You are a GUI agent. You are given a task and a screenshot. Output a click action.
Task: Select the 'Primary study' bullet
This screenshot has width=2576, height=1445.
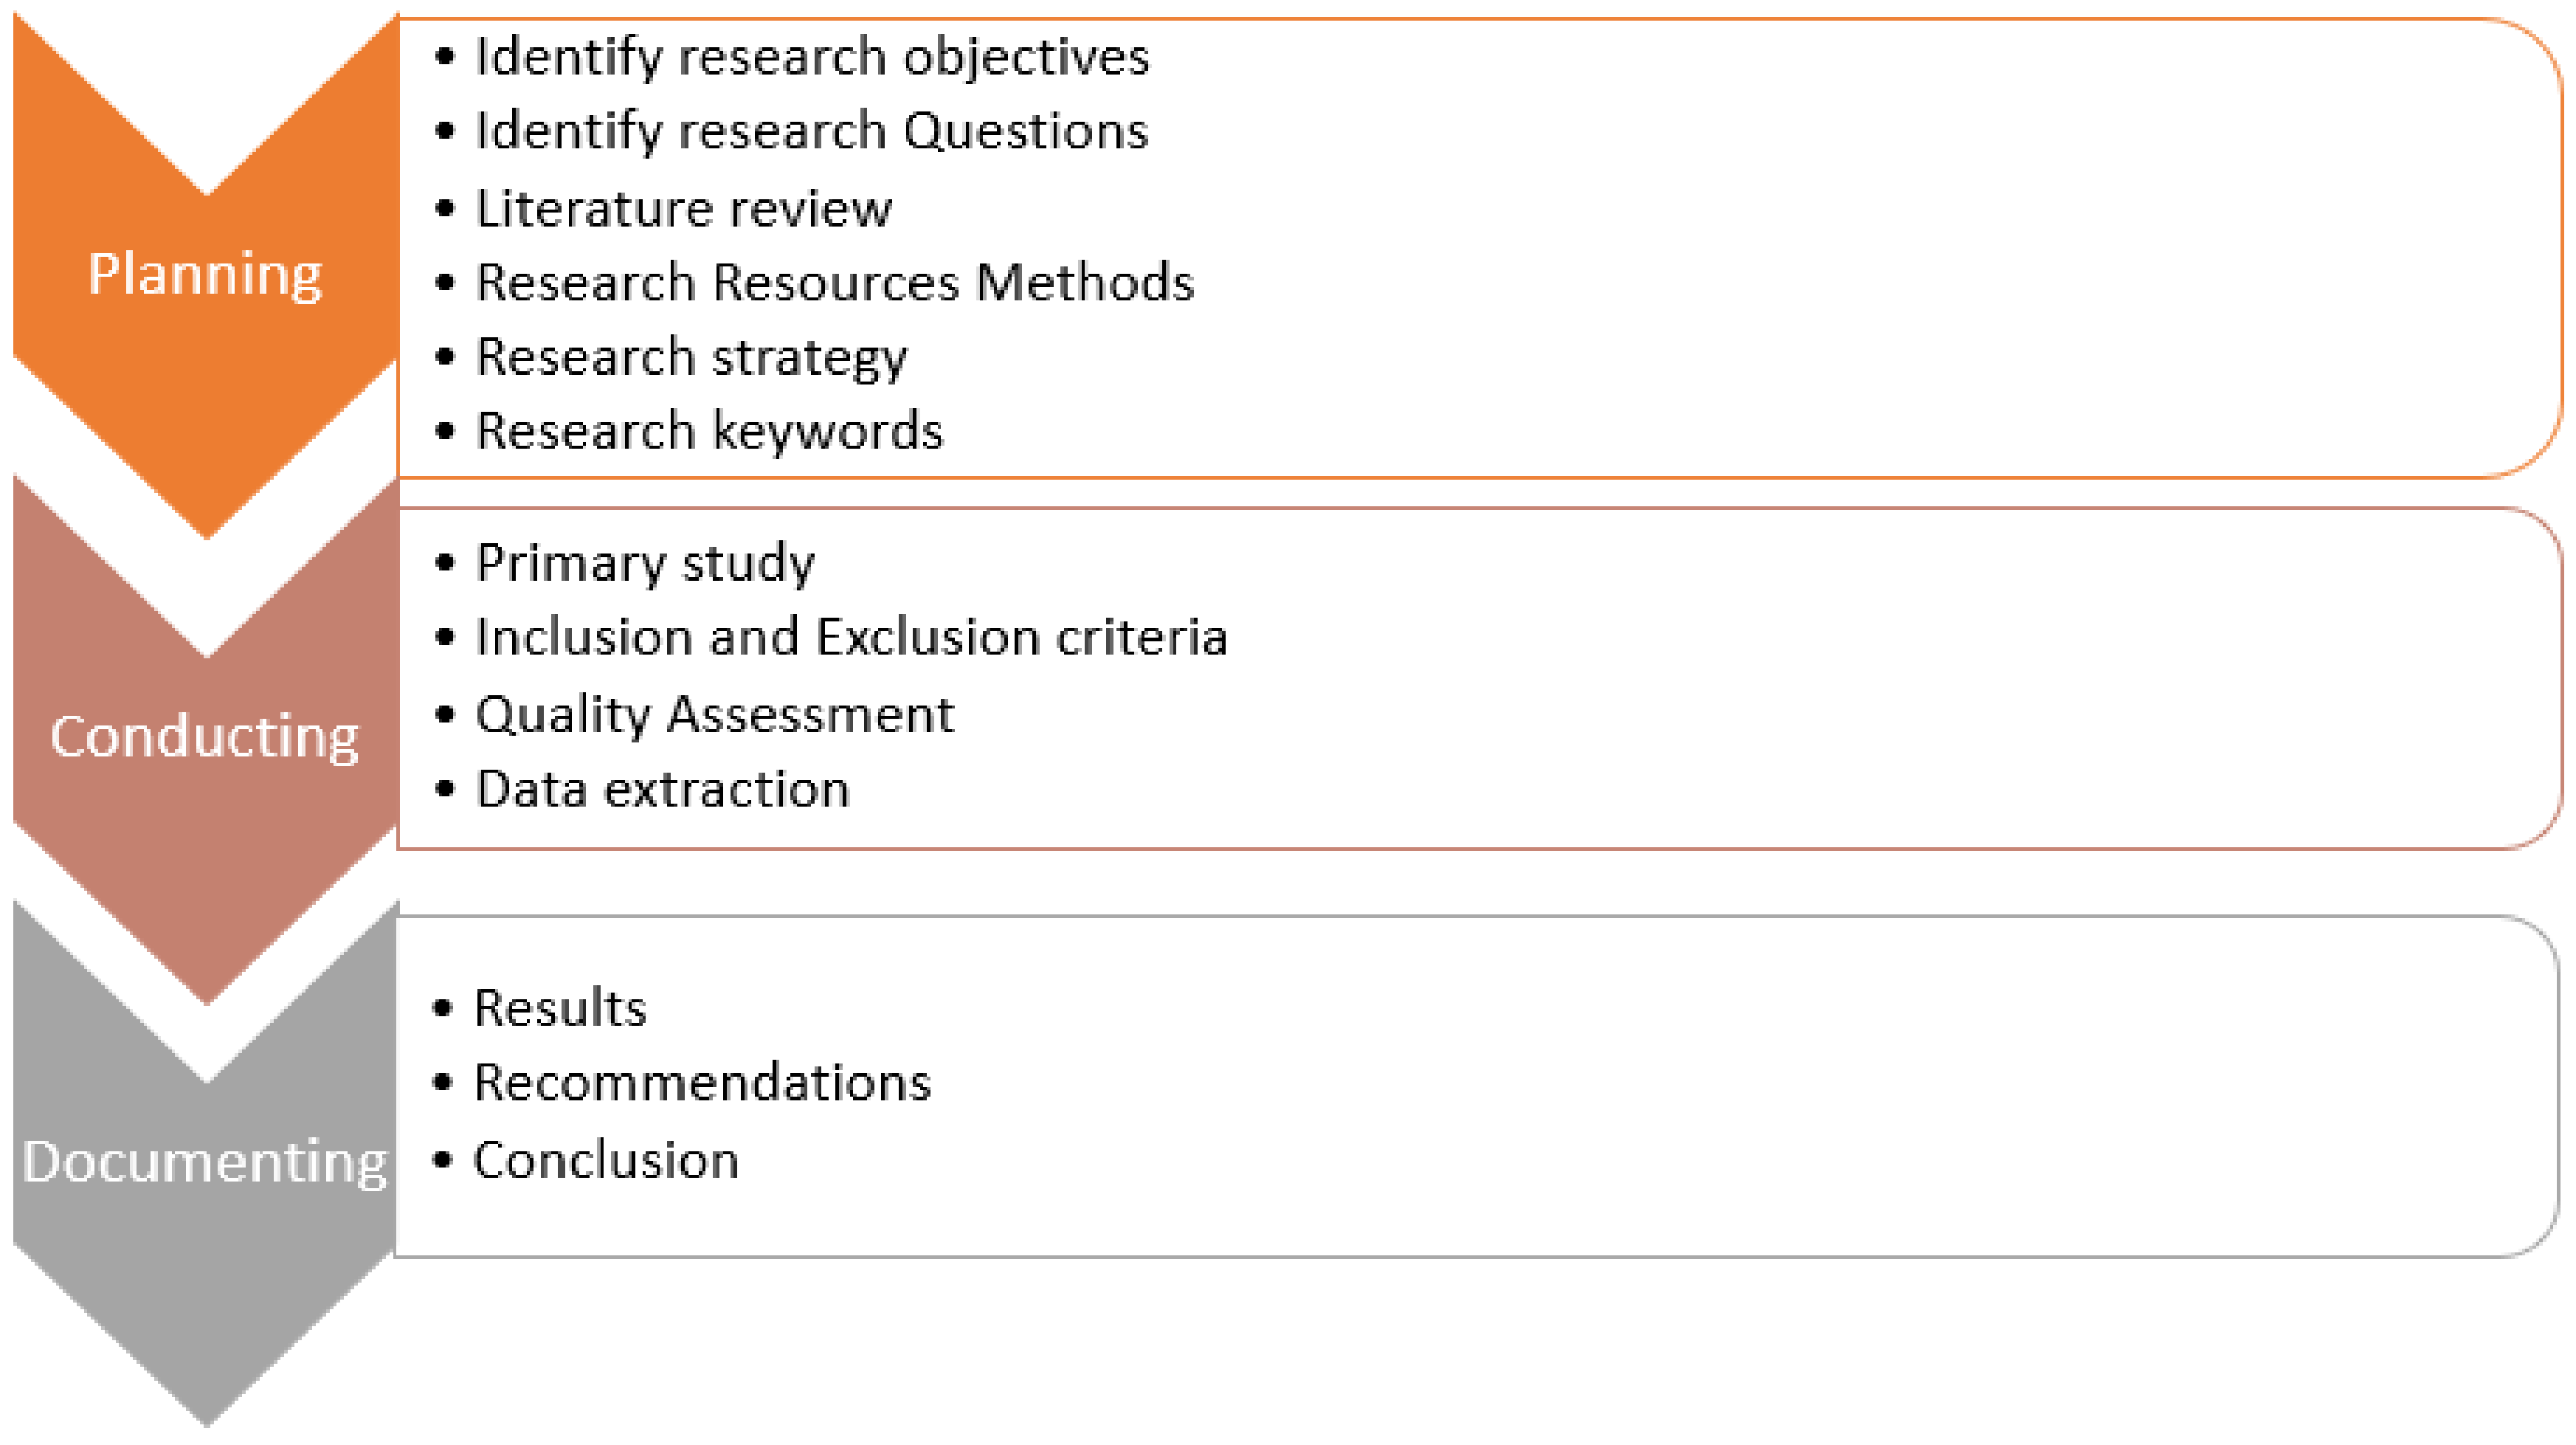645,563
